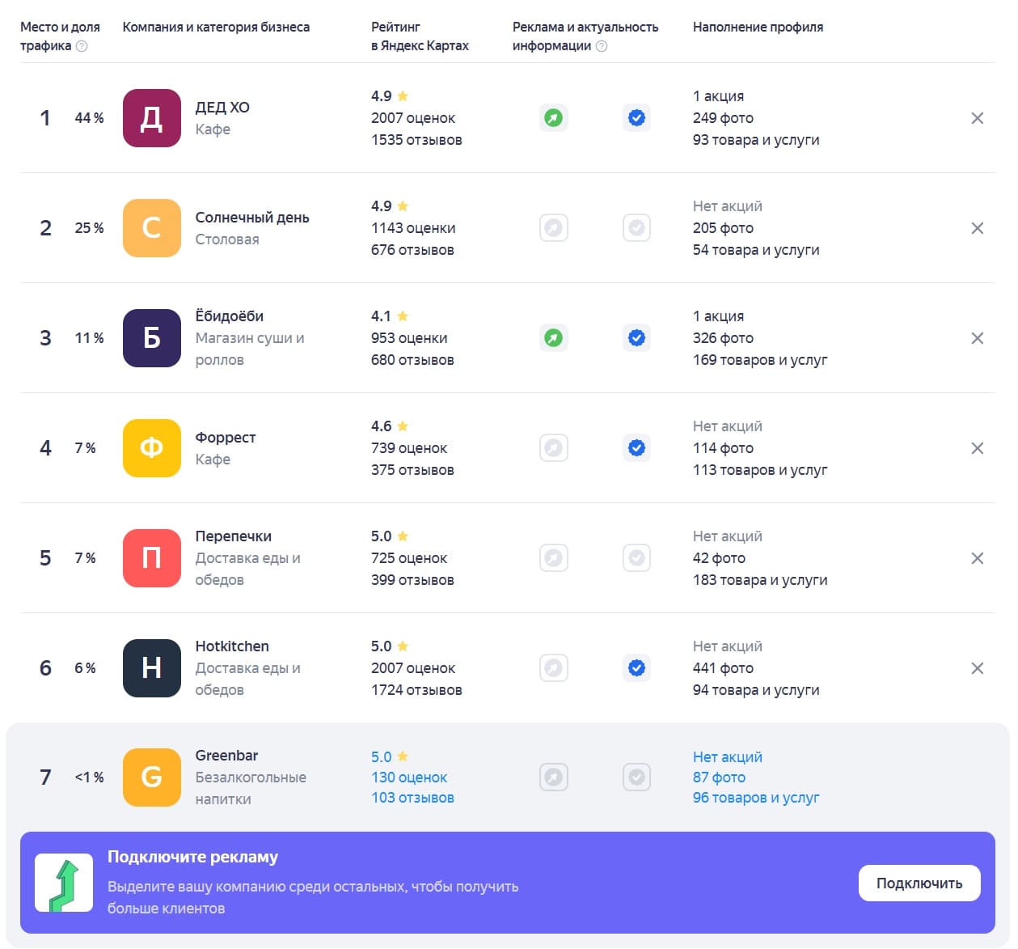Remove ДЕД ХО from competitor list
This screenshot has width=1018, height=949.
978,118
